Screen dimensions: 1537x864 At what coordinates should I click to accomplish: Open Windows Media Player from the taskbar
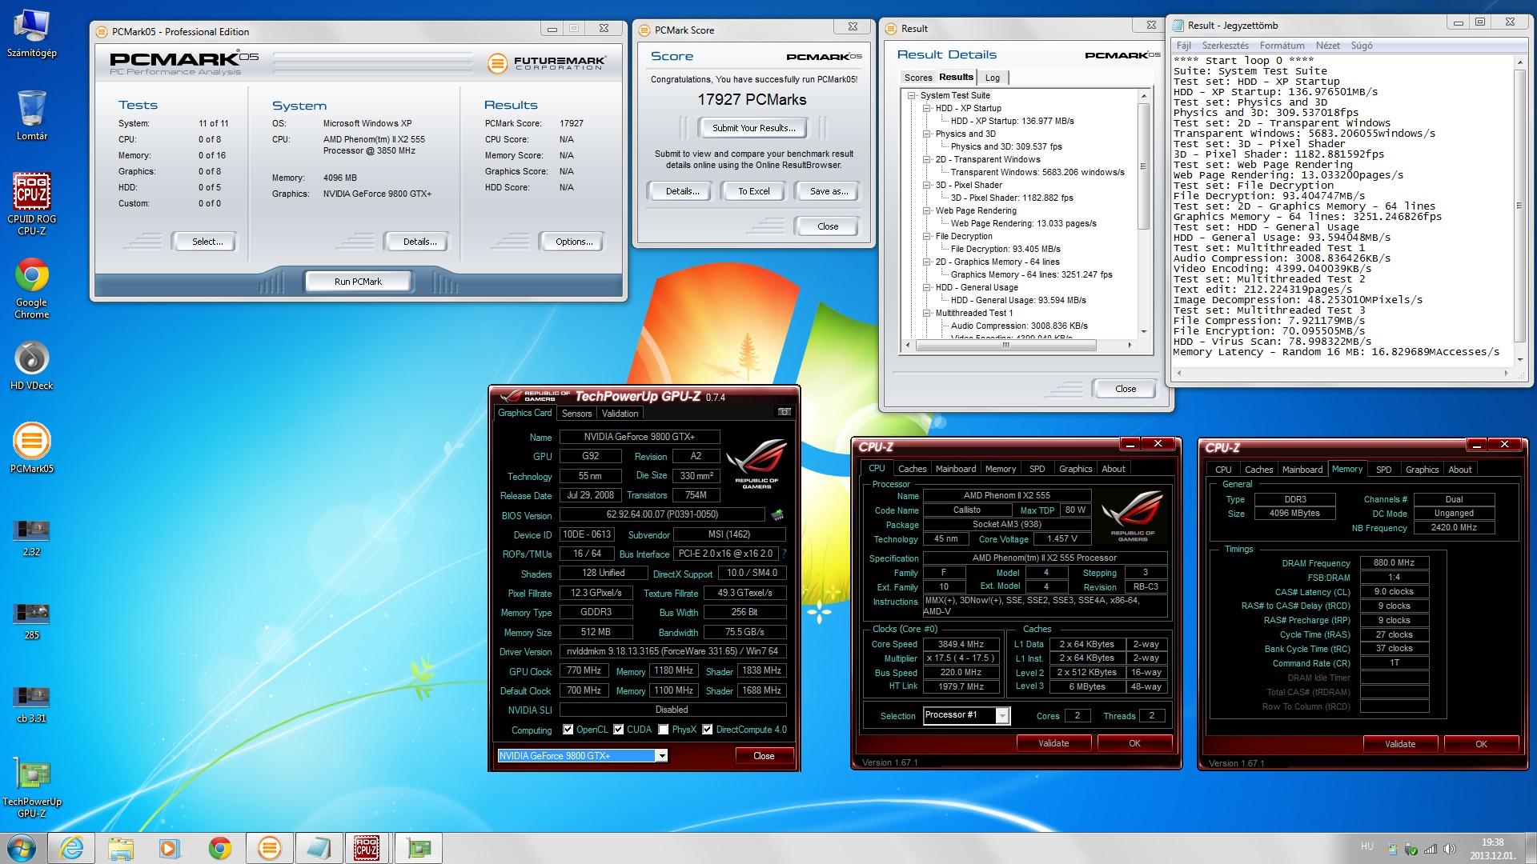tap(171, 847)
